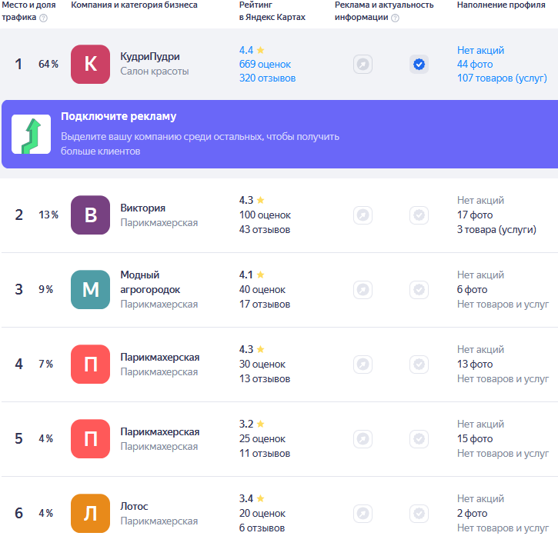Click the green arrow ad banner icon
This screenshot has height=546, width=558.
(x=31, y=135)
